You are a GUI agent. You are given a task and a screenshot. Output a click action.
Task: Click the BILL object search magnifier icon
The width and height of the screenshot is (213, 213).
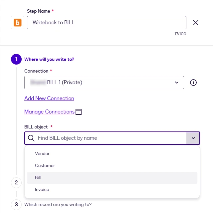[31, 138]
